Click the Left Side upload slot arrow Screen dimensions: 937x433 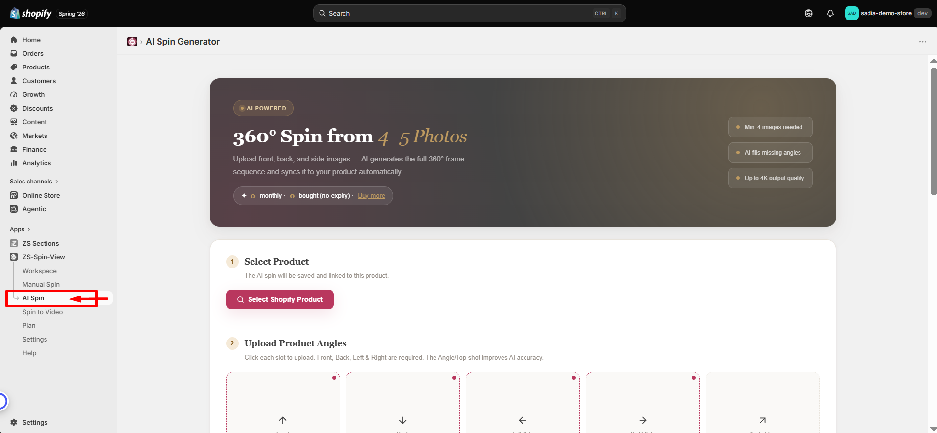coord(523,420)
